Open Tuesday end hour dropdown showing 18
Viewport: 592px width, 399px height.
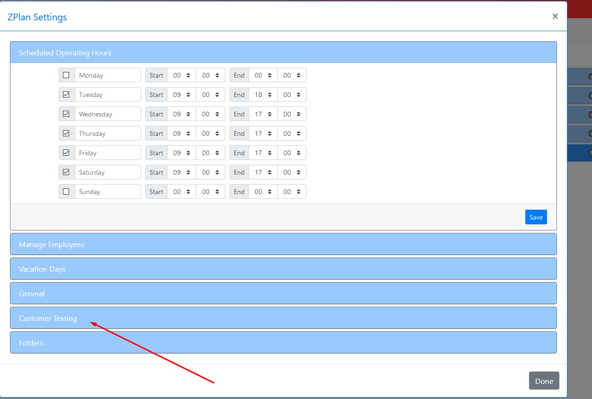tap(263, 95)
